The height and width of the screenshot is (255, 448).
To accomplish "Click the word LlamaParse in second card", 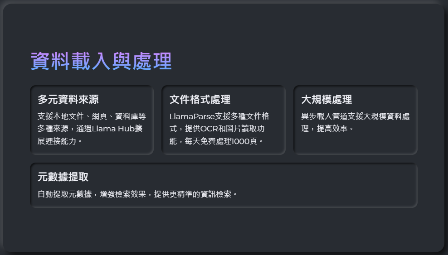I will pos(192,116).
